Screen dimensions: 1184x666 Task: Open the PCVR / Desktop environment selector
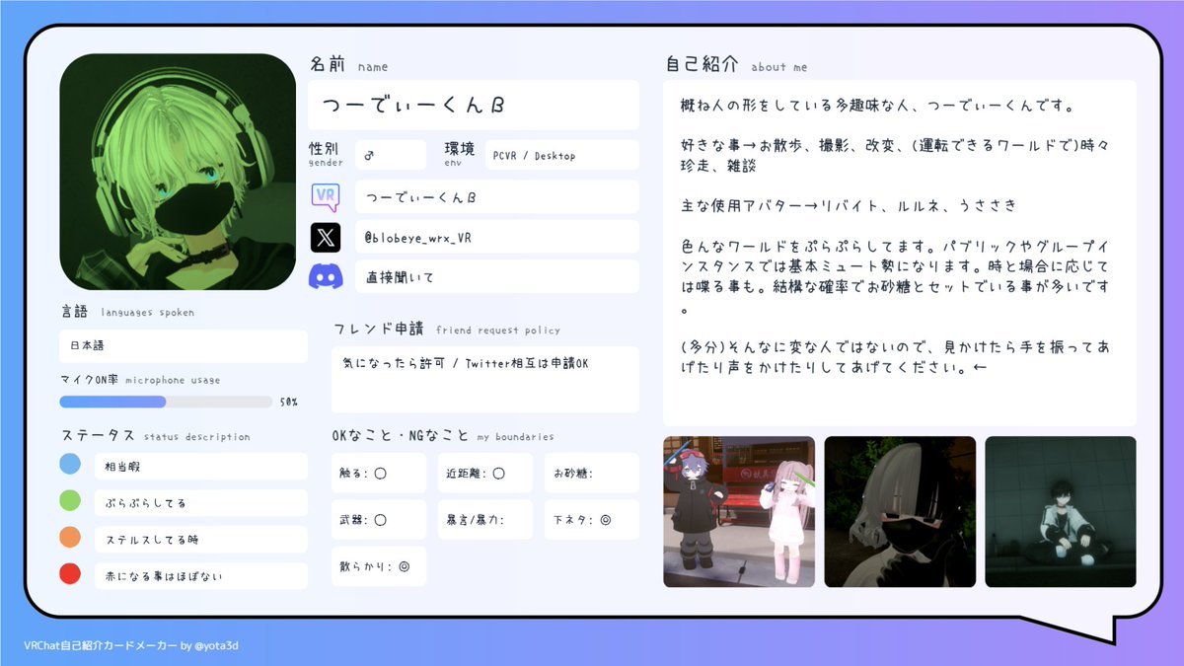coord(561,155)
